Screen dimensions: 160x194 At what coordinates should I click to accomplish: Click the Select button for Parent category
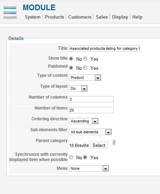point(99,145)
